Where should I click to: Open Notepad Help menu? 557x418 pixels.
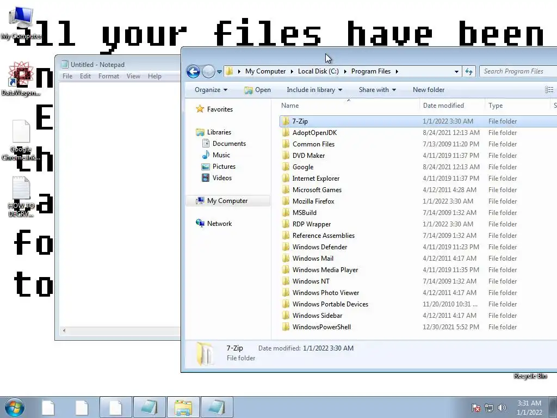click(154, 76)
